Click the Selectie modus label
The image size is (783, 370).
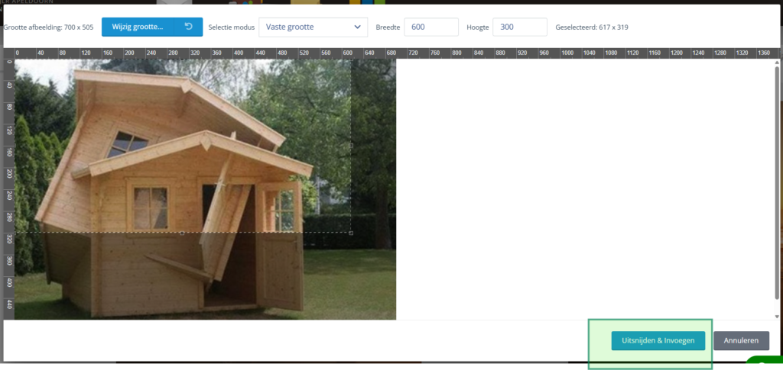[231, 27]
